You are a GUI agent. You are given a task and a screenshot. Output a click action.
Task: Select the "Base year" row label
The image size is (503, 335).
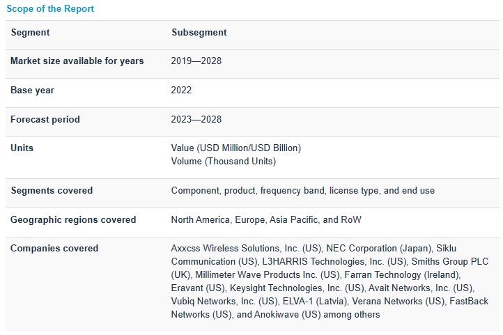tap(32, 91)
